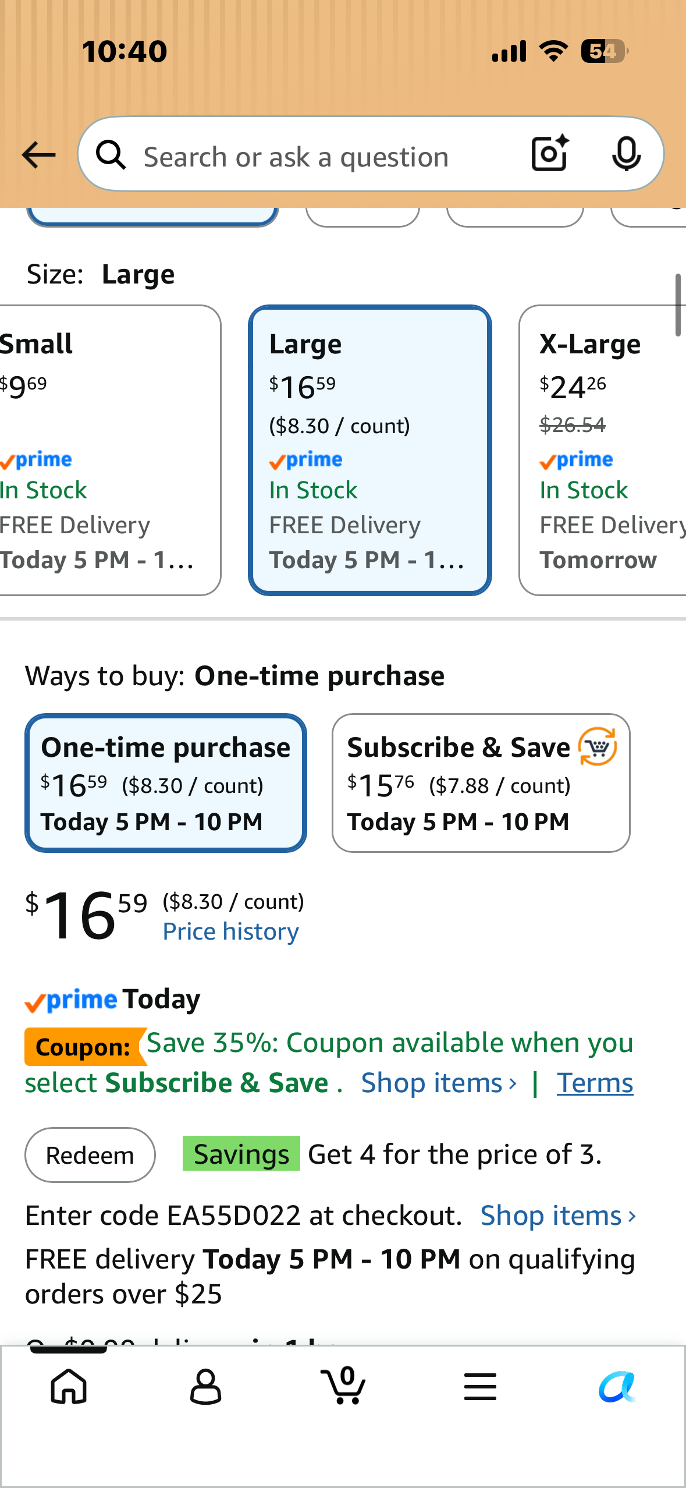Viewport: 686px width, 1488px height.
Task: Open coupon Terms link
Action: (595, 1083)
